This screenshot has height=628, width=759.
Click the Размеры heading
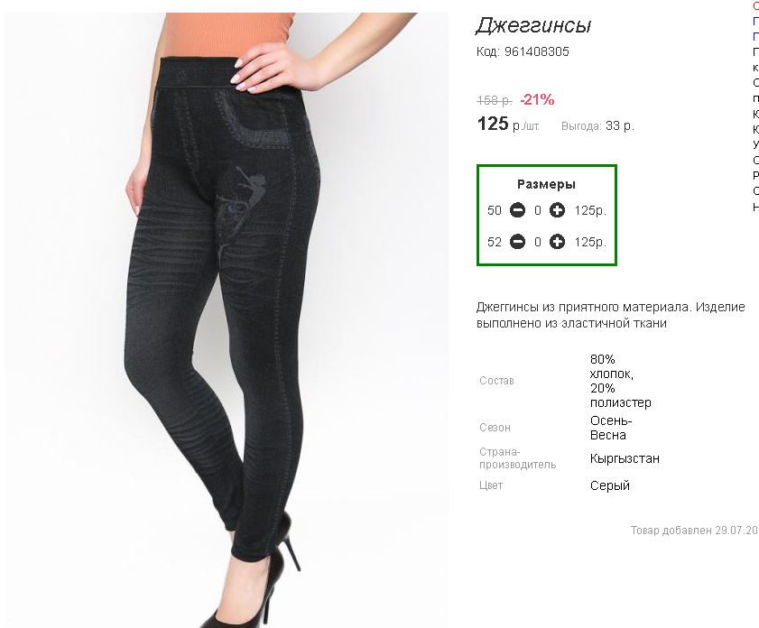[x=546, y=184]
